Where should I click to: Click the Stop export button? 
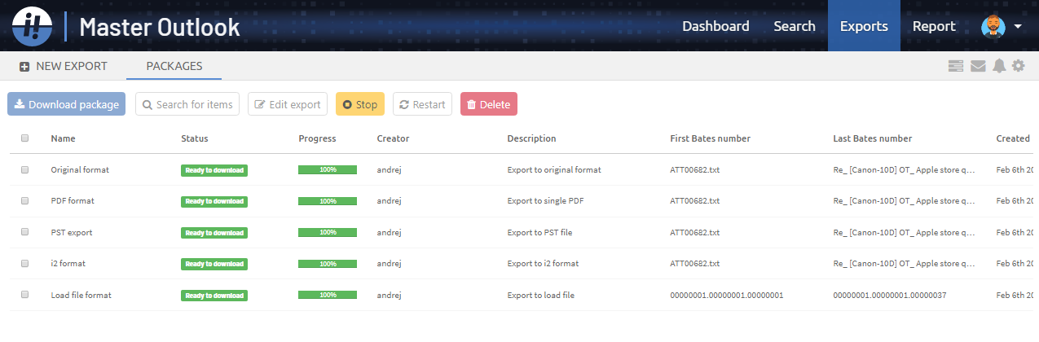(359, 104)
